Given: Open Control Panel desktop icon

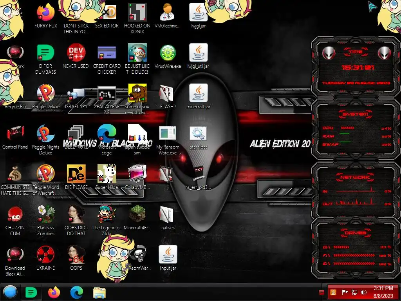Looking at the screenshot, I should pos(15,133).
